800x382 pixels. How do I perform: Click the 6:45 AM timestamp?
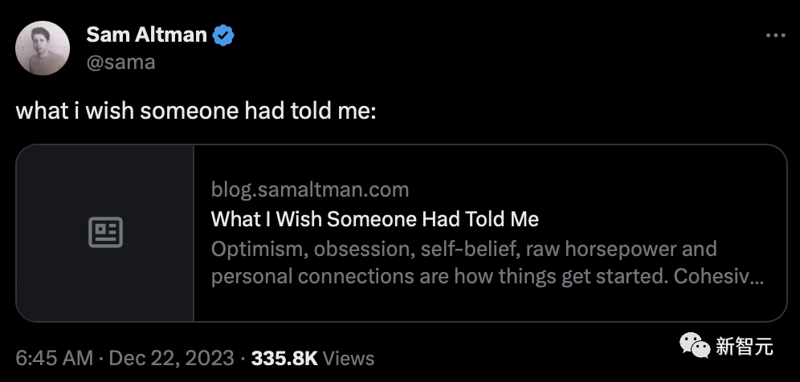[x=54, y=357]
